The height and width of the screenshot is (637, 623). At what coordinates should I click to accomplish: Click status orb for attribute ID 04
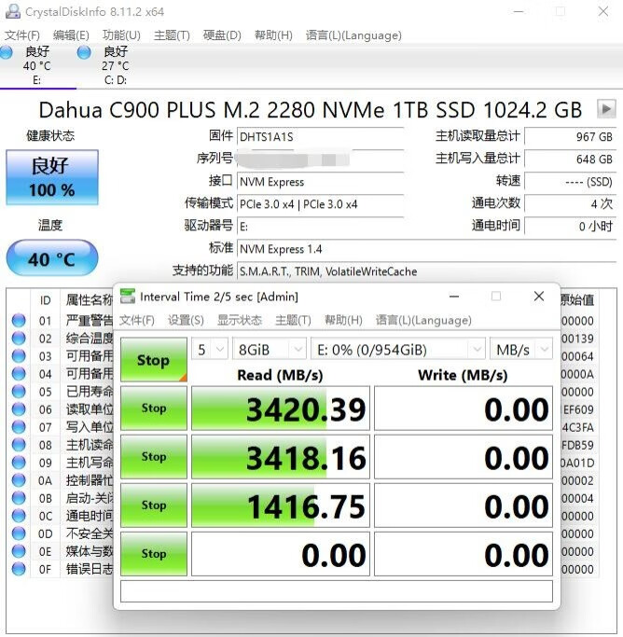(19, 374)
